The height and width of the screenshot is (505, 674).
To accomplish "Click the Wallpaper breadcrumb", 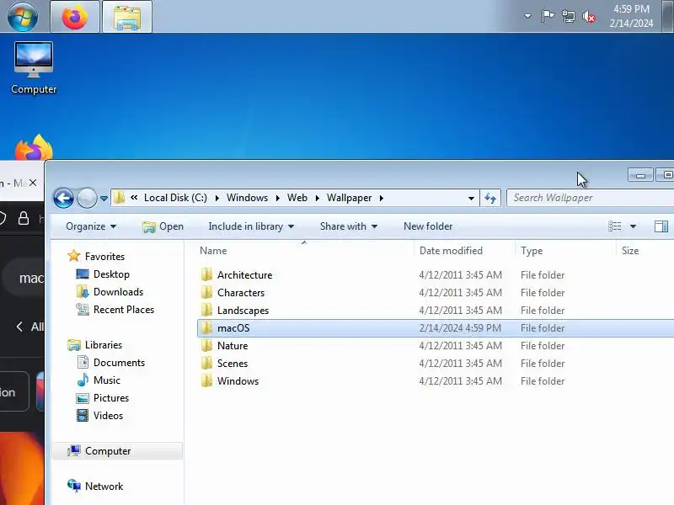I will click(x=349, y=198).
